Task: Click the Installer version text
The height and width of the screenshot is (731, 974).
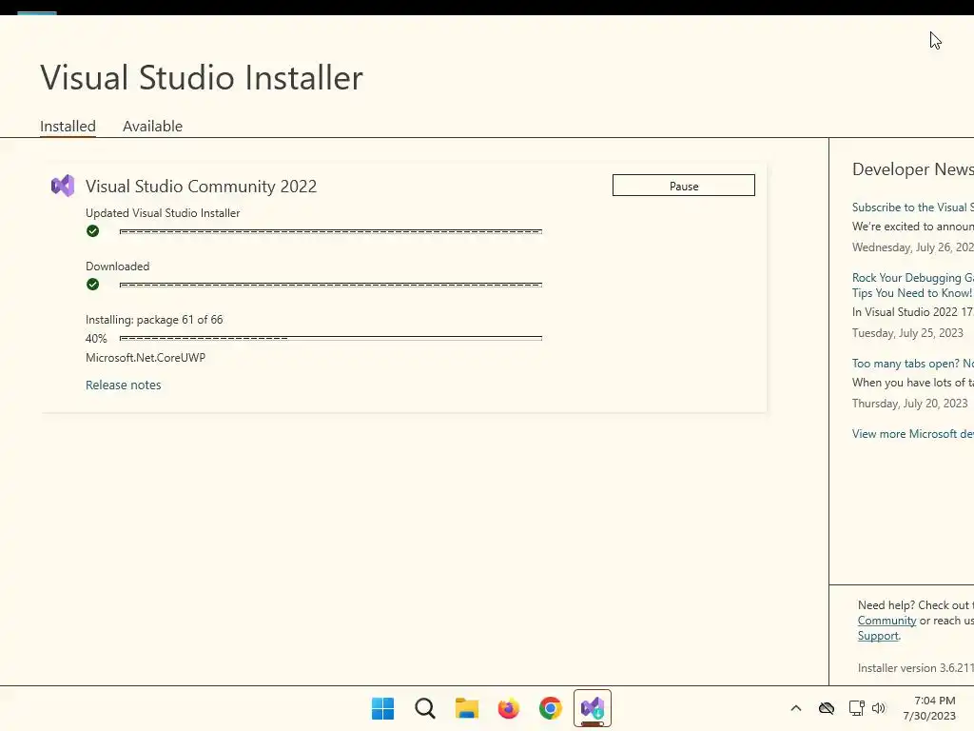Action: pos(916,667)
